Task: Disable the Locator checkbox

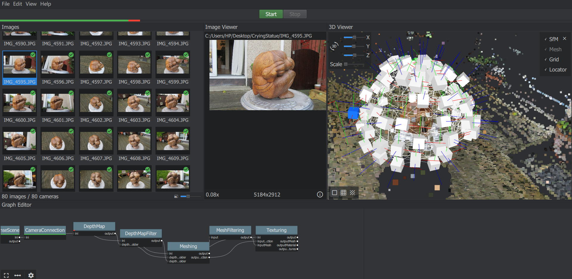Action: pyautogui.click(x=545, y=70)
